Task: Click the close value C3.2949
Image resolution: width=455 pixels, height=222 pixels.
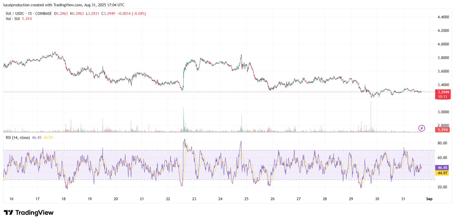Action: pos(108,14)
